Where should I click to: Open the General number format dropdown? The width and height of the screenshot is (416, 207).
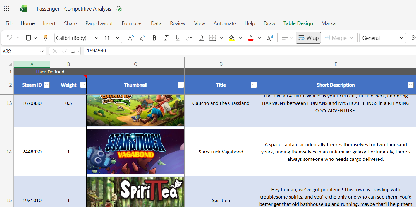click(x=383, y=38)
